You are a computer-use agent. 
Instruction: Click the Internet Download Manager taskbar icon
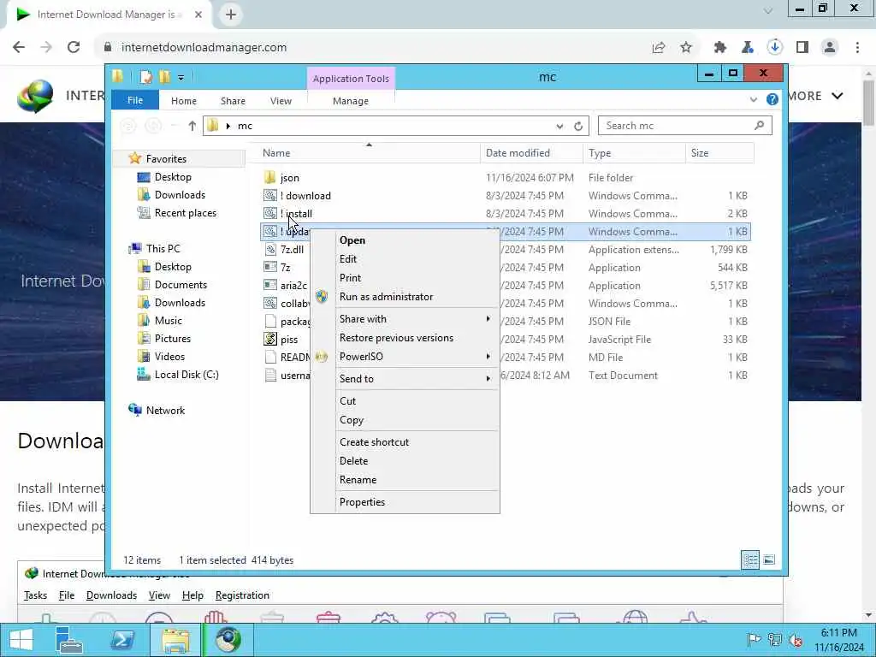coord(228,640)
